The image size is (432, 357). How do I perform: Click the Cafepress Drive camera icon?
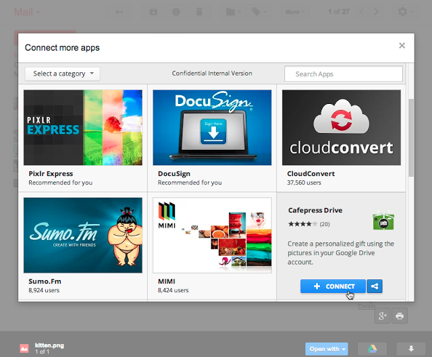tap(383, 221)
